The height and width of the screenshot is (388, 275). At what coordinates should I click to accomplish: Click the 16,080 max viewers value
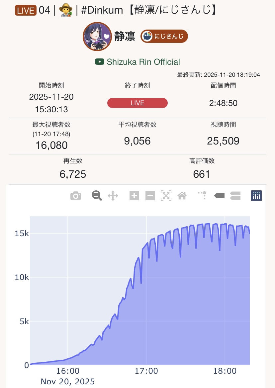(x=51, y=145)
